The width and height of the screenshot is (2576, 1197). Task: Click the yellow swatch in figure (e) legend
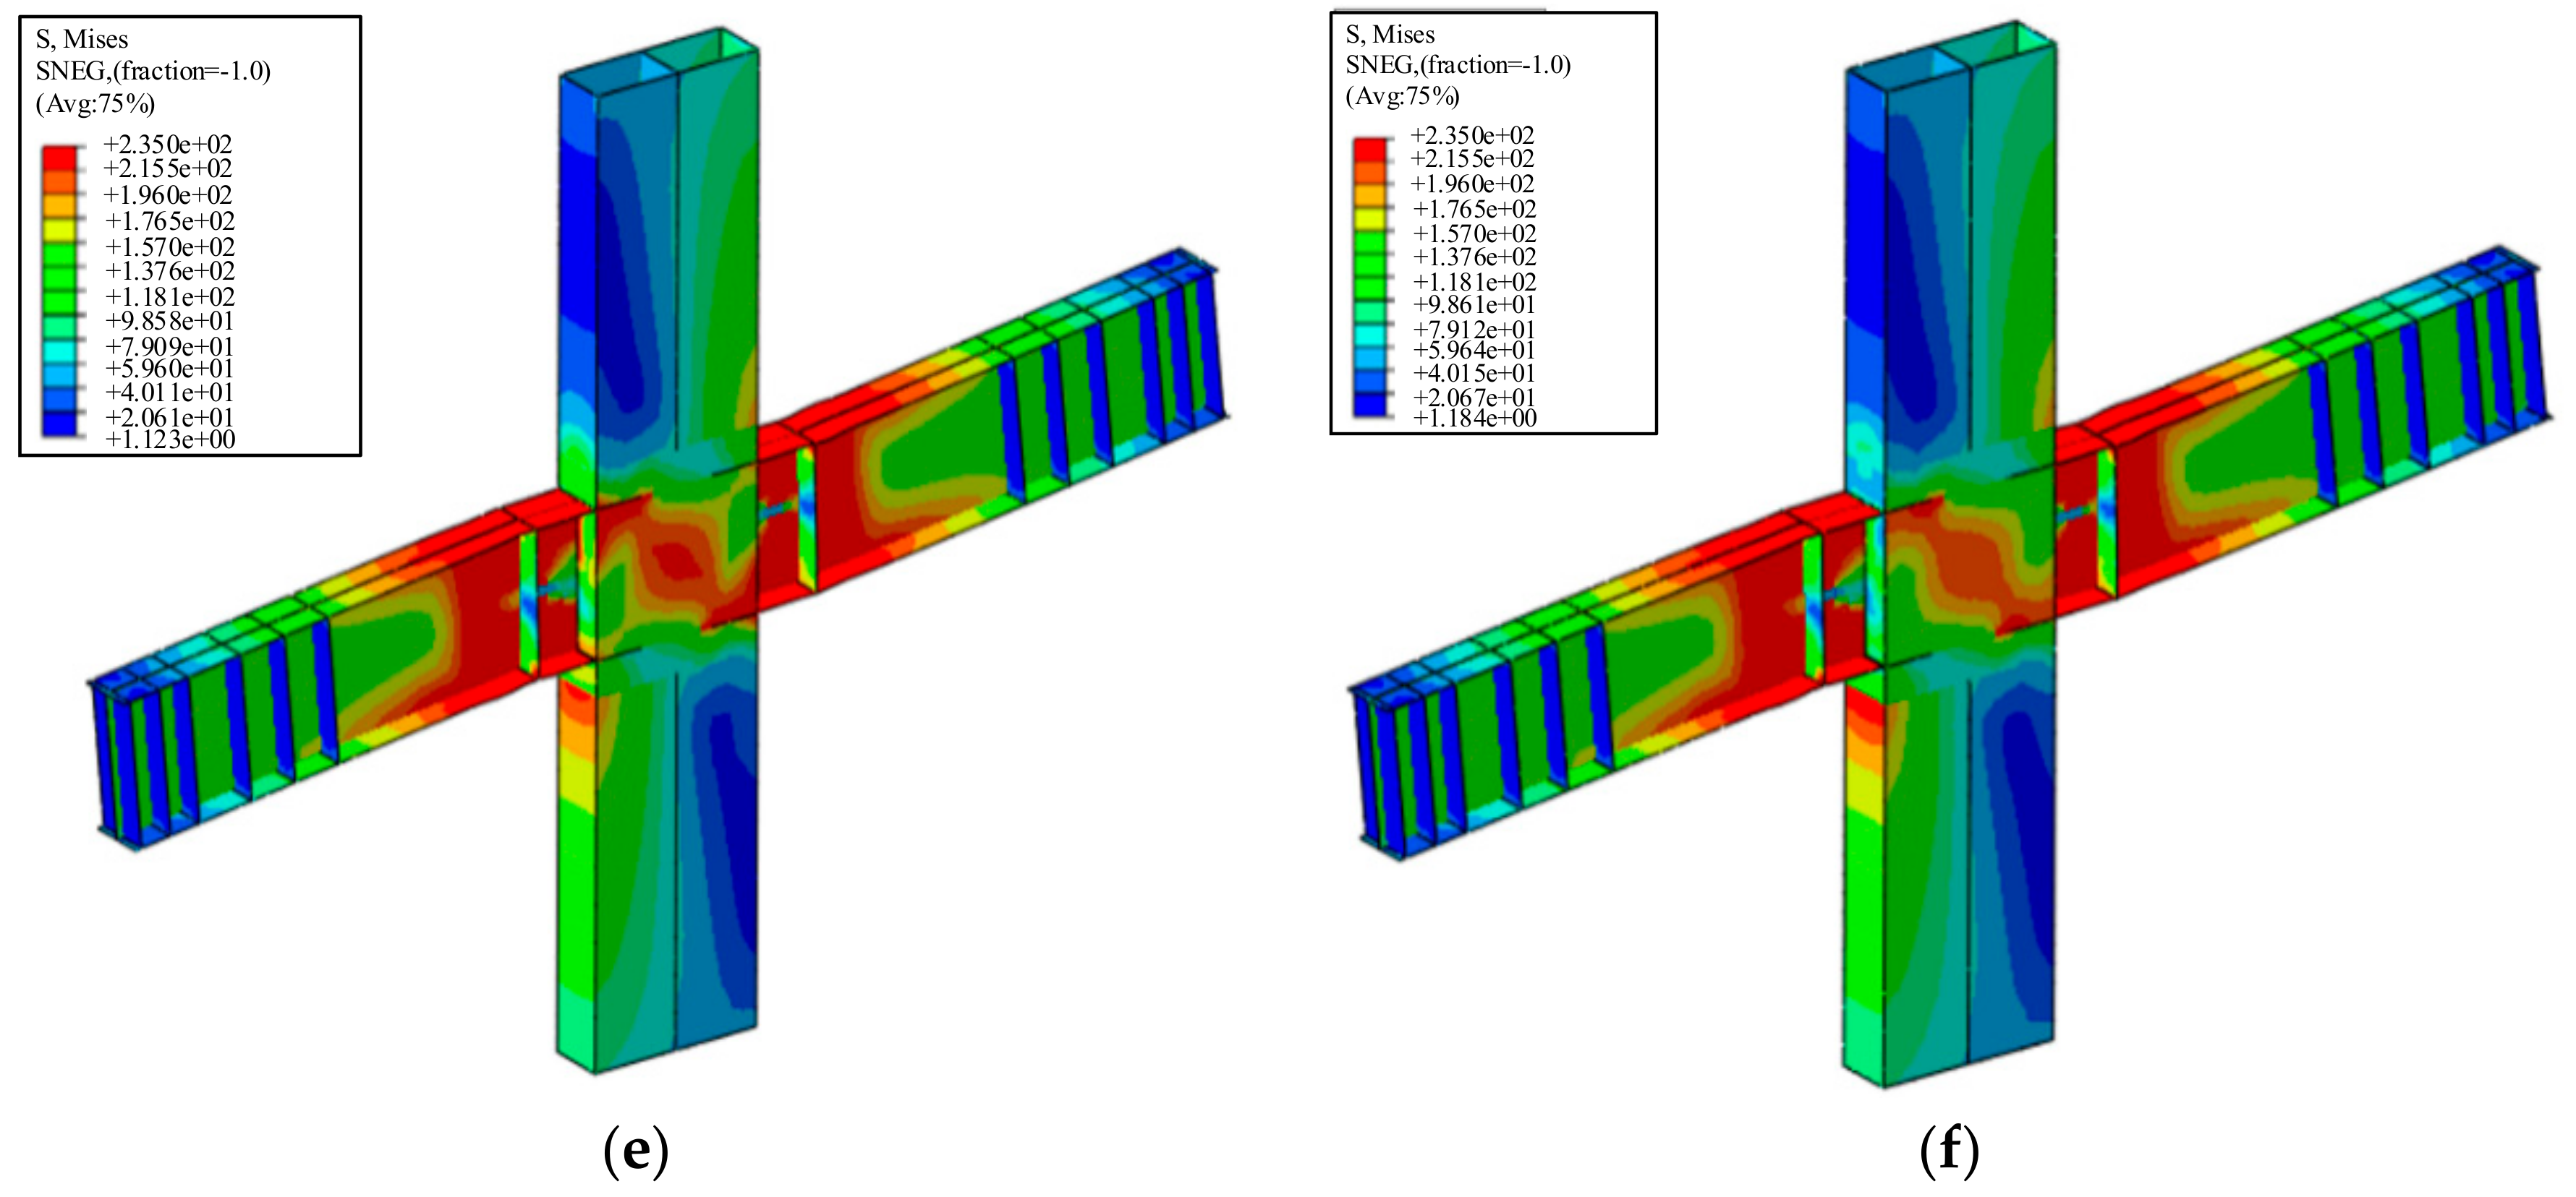click(x=59, y=231)
